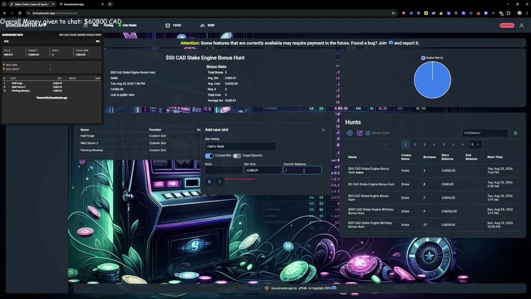The height and width of the screenshot is (299, 531).
Task: Open the rows-per-page dropdown
Action: coord(475,145)
